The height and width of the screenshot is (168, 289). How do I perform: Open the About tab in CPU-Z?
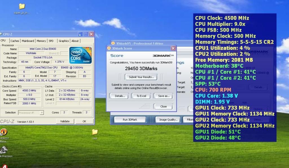tap(75, 41)
